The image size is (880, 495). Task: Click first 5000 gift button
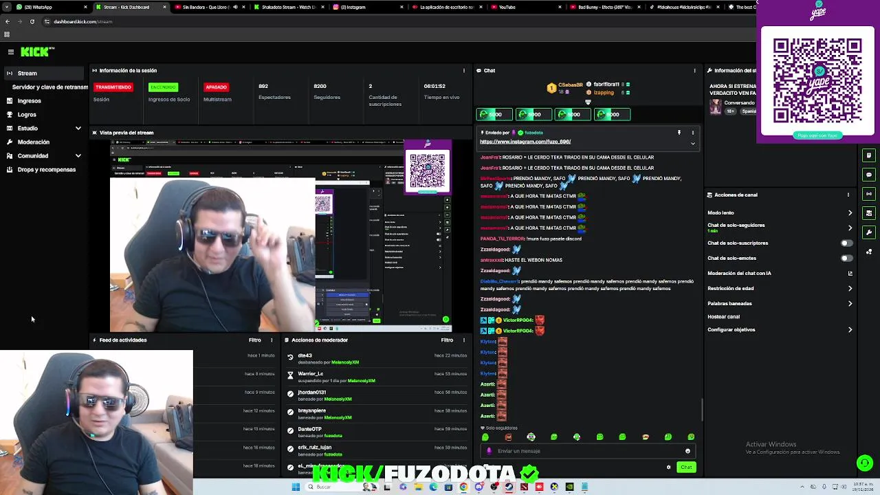[494, 114]
